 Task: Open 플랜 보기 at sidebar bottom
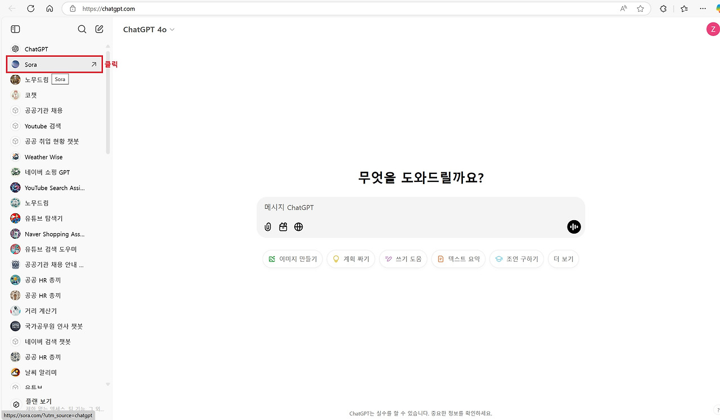coord(55,404)
